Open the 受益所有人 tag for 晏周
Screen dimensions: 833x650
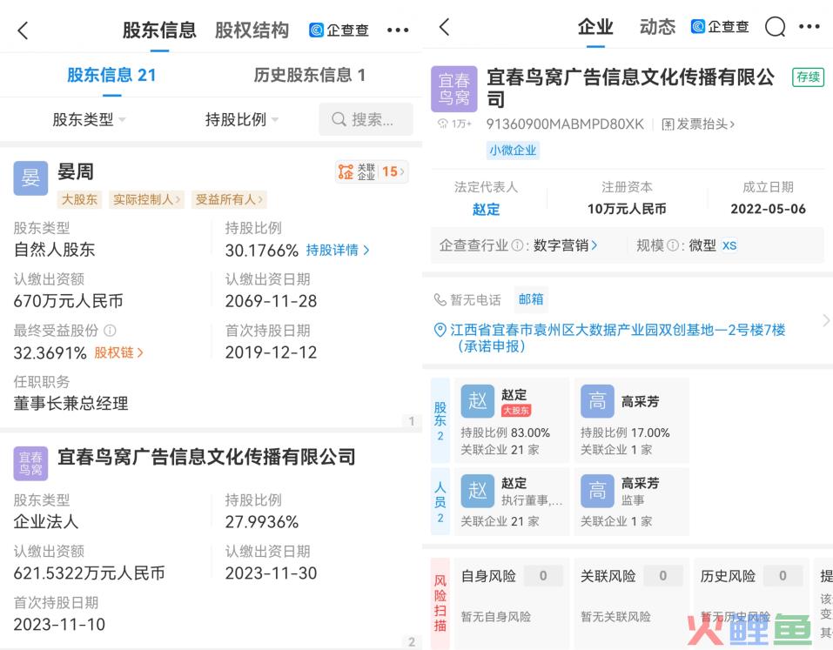click(x=228, y=199)
